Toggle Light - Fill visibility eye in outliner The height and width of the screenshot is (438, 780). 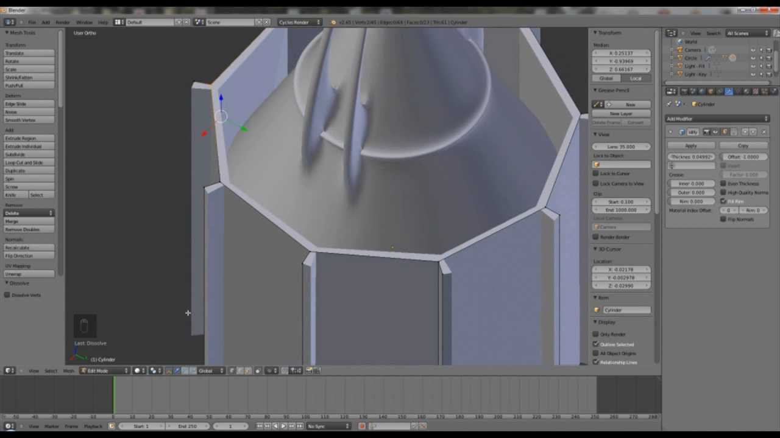[x=753, y=66]
